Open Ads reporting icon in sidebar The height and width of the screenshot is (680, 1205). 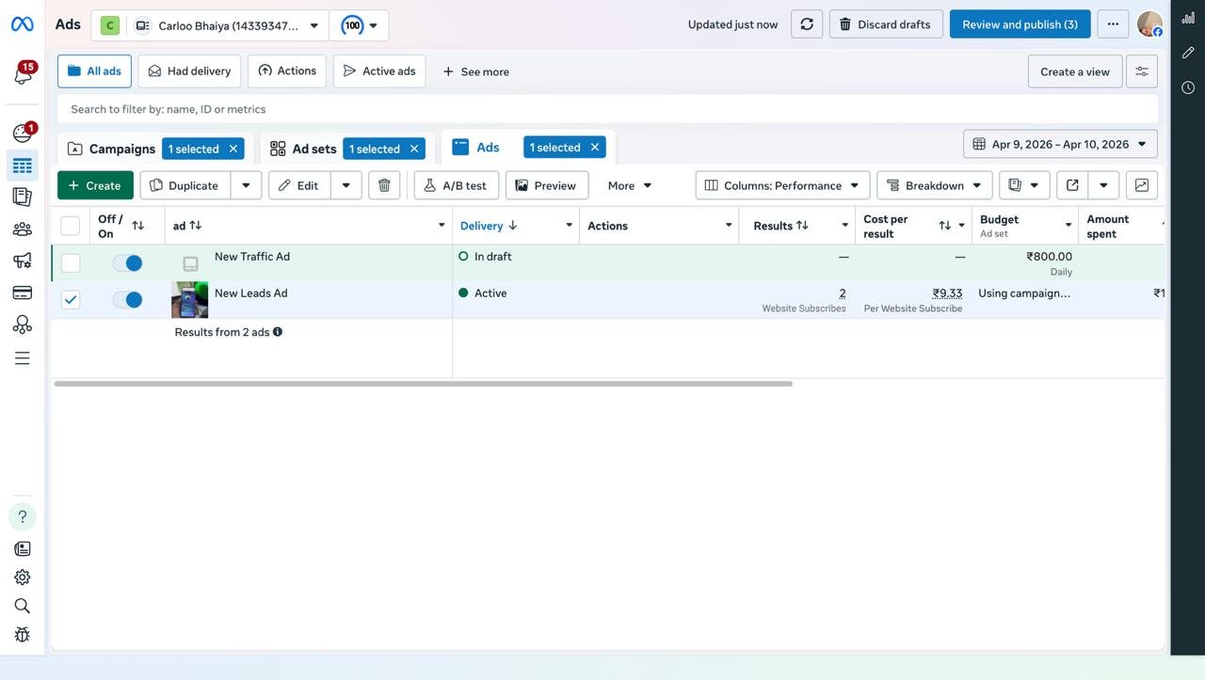tap(23, 197)
